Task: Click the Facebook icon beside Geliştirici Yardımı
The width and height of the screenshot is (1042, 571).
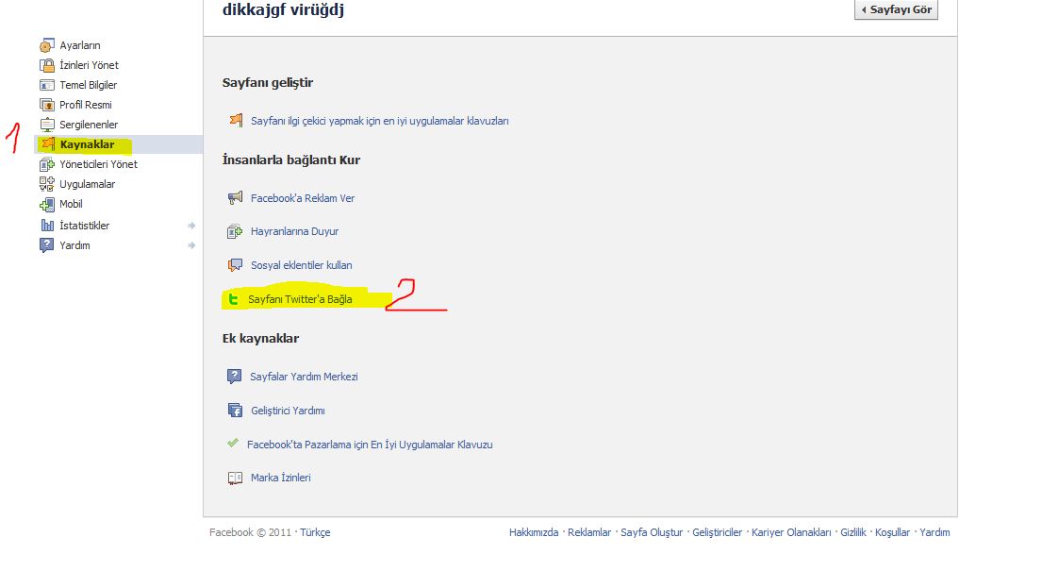Action: (x=235, y=411)
